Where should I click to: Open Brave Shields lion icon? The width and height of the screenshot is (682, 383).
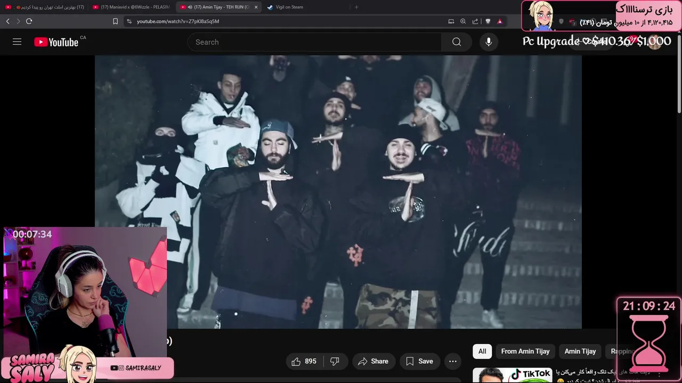tap(488, 21)
